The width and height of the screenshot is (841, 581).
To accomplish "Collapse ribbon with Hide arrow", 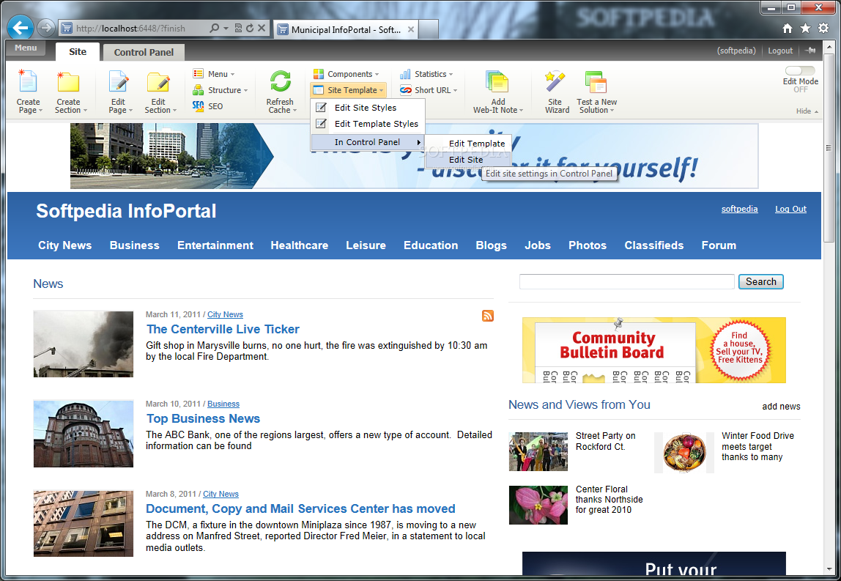I will pos(807,111).
